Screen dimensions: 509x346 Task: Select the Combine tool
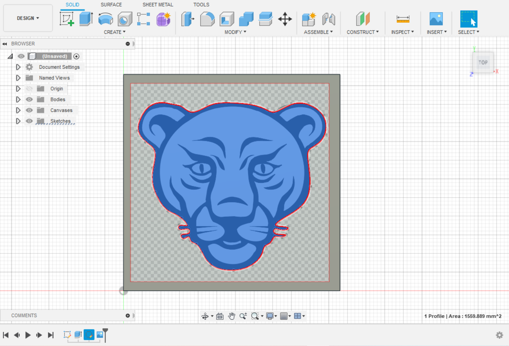pos(246,19)
